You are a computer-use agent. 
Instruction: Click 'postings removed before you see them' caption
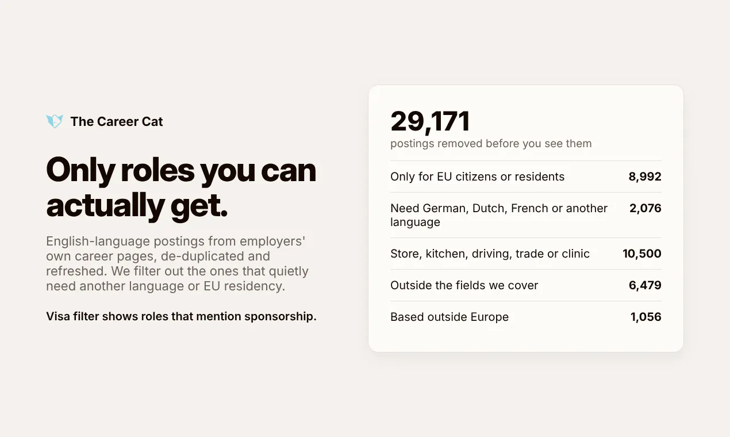coord(491,144)
